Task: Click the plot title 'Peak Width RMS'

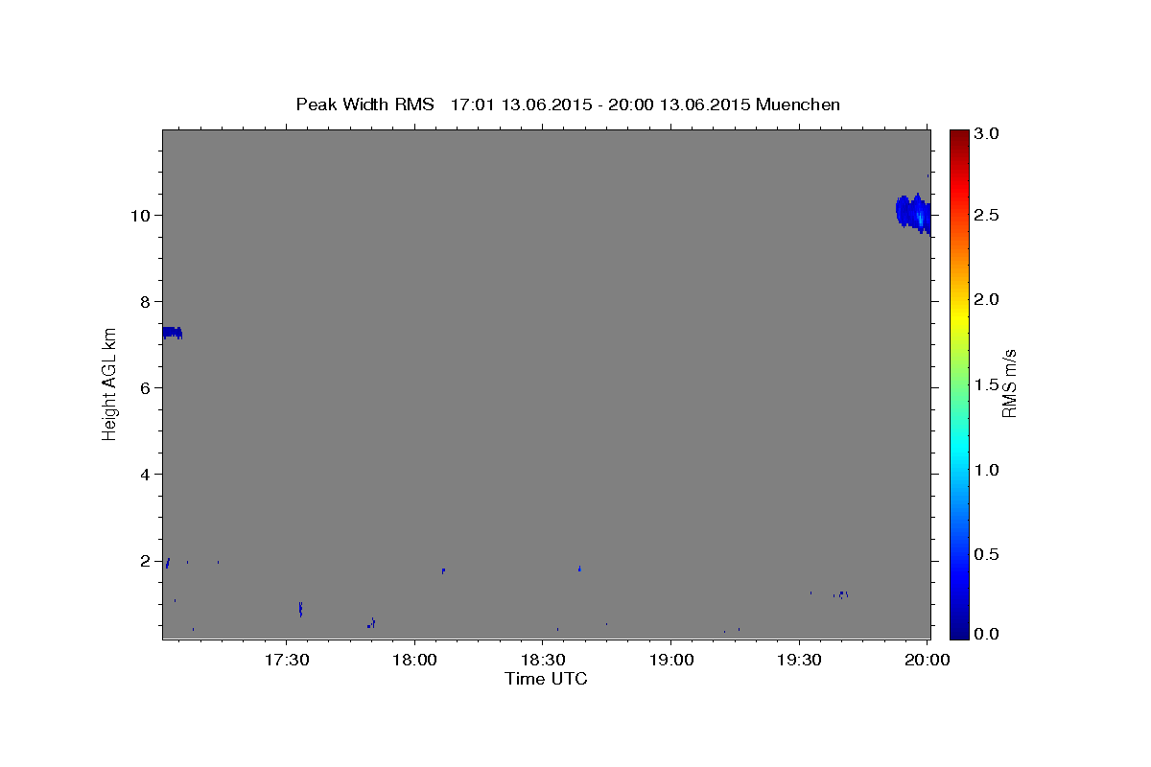Action: pos(364,105)
